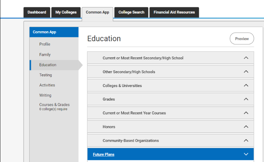Click the Current or Most Recent Year Courses title
The width and height of the screenshot is (264, 162).
[134, 113]
